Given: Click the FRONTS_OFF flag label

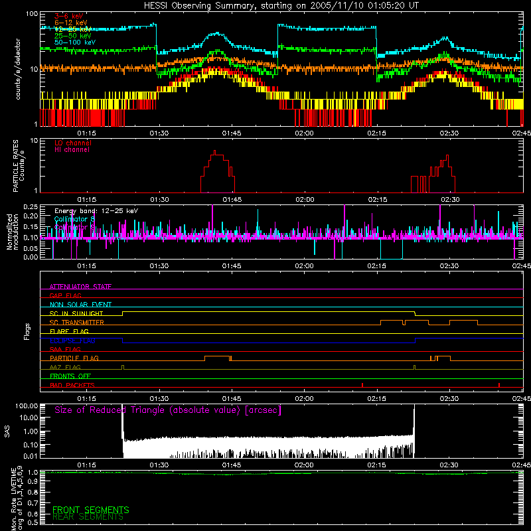Looking at the screenshot, I should (70, 376).
